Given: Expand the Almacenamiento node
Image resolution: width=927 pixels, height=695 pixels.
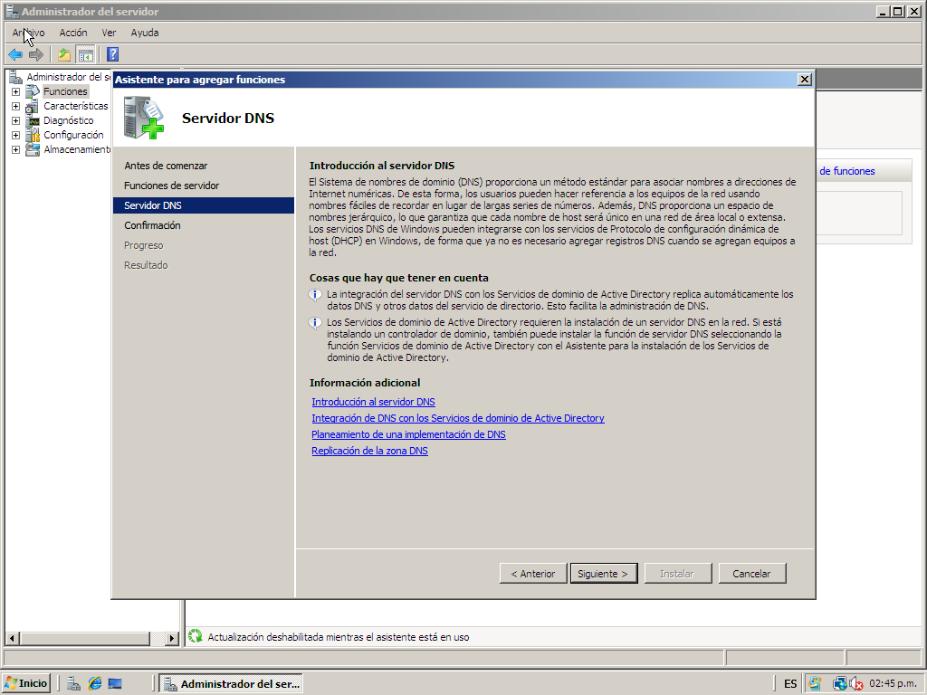Looking at the screenshot, I should (16, 149).
